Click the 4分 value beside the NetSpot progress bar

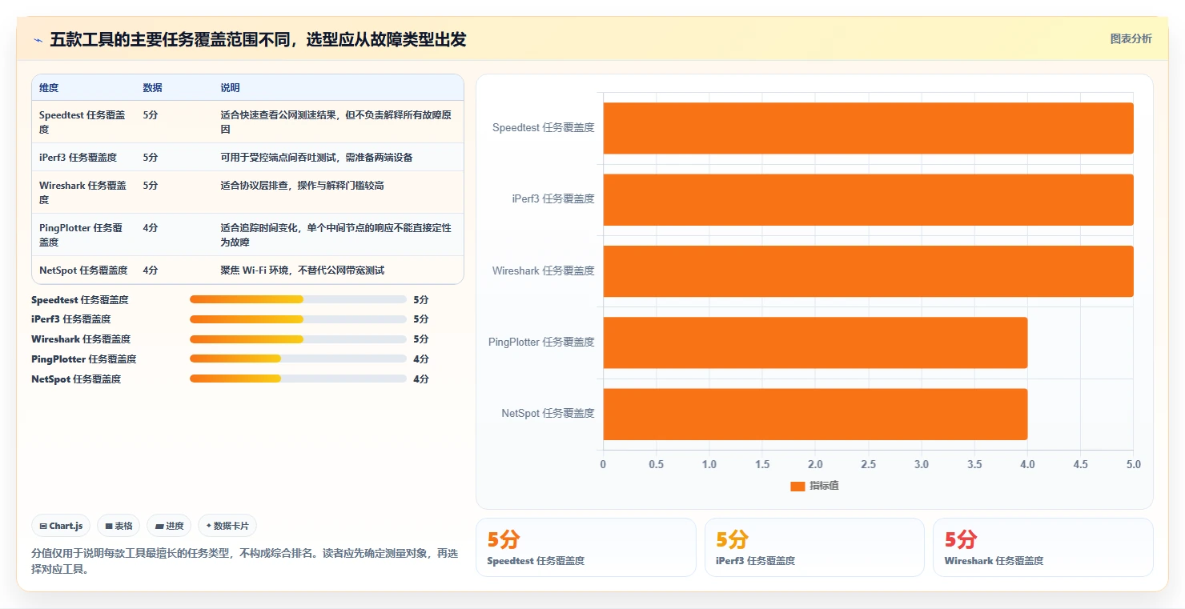coord(421,379)
